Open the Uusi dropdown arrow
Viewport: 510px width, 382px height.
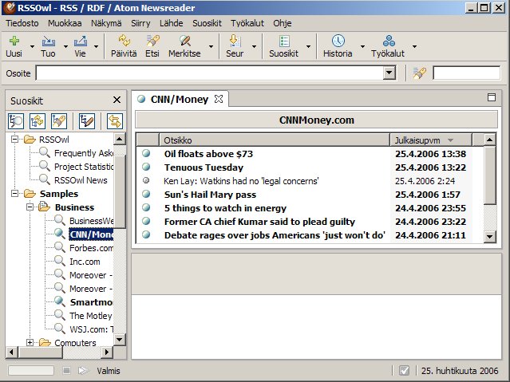32,47
